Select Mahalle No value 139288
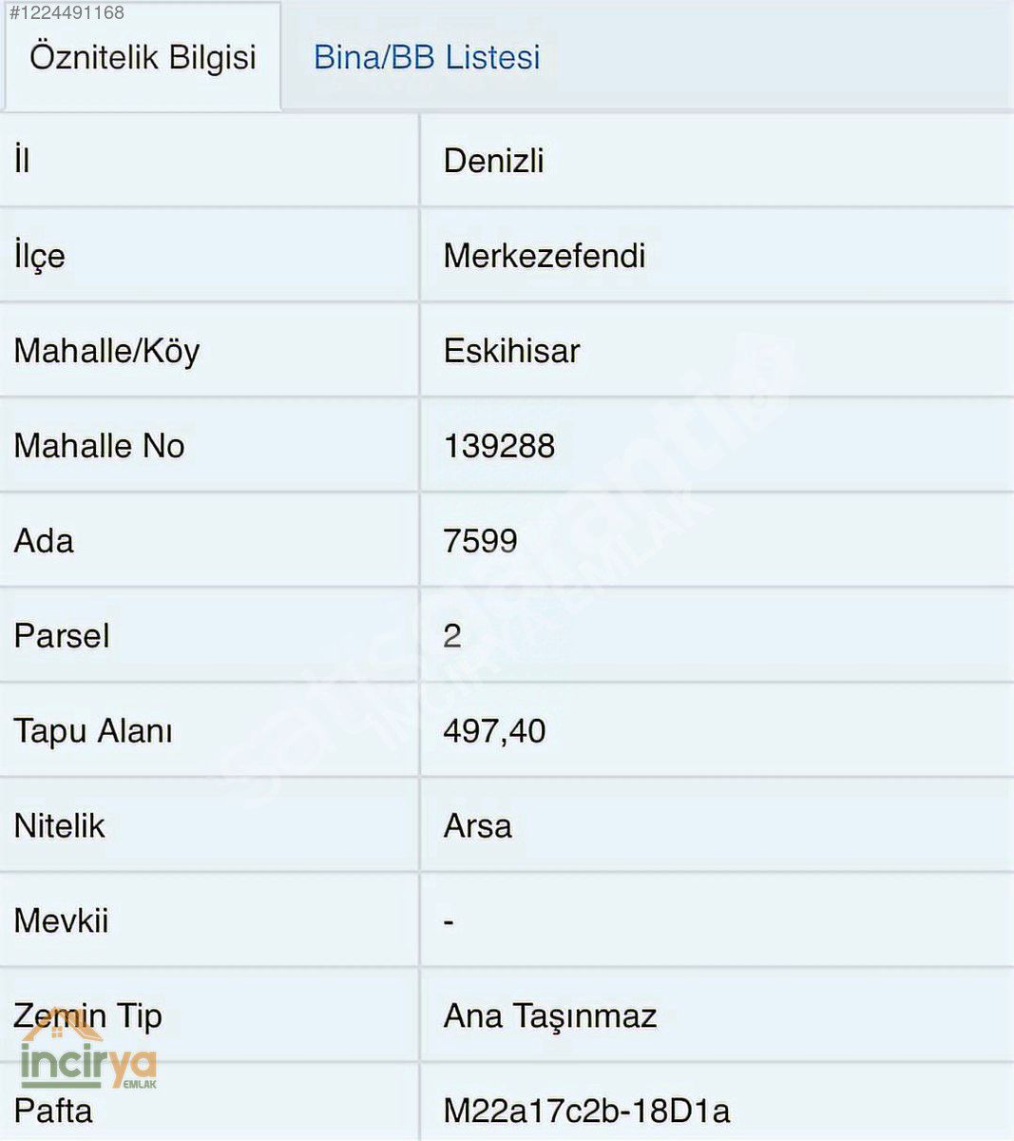This screenshot has width=1014, height=1141. tap(499, 446)
